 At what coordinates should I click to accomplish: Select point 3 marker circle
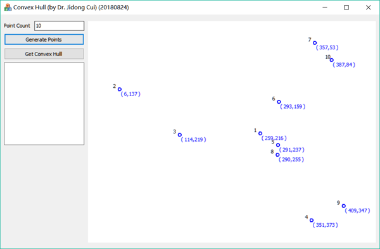(180, 135)
